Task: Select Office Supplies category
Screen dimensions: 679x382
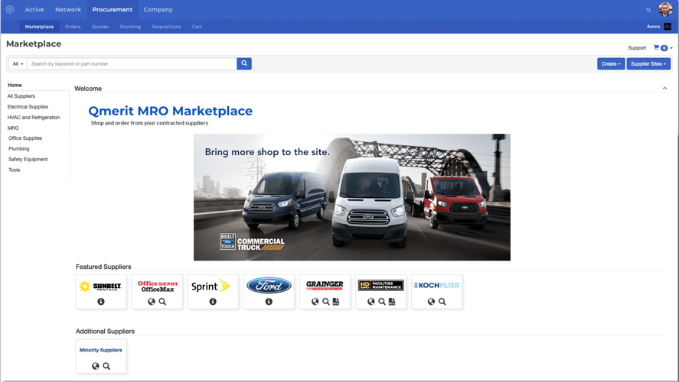Action: pyautogui.click(x=25, y=138)
